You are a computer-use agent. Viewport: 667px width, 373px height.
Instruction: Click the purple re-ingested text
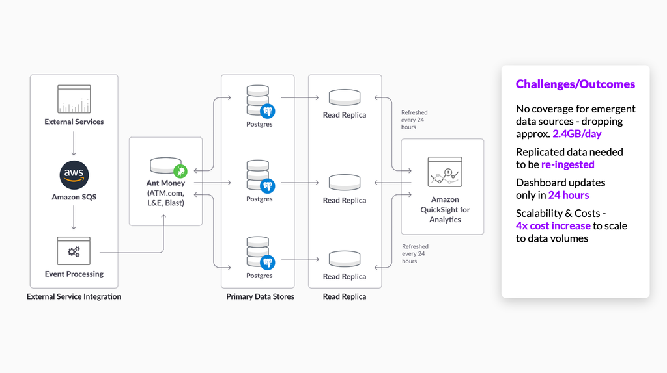(x=568, y=164)
